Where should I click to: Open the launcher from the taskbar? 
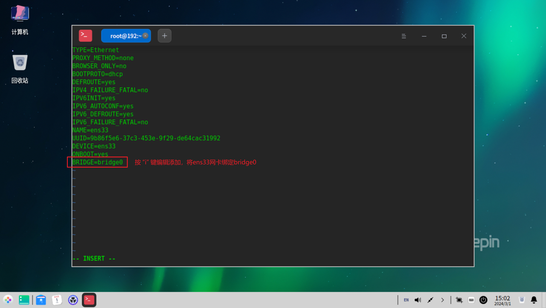click(x=8, y=300)
